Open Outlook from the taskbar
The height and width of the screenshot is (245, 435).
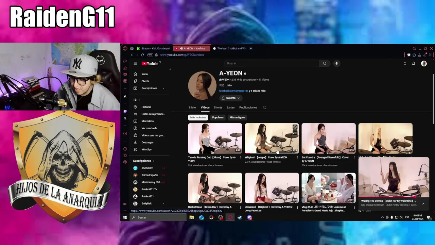201,217
